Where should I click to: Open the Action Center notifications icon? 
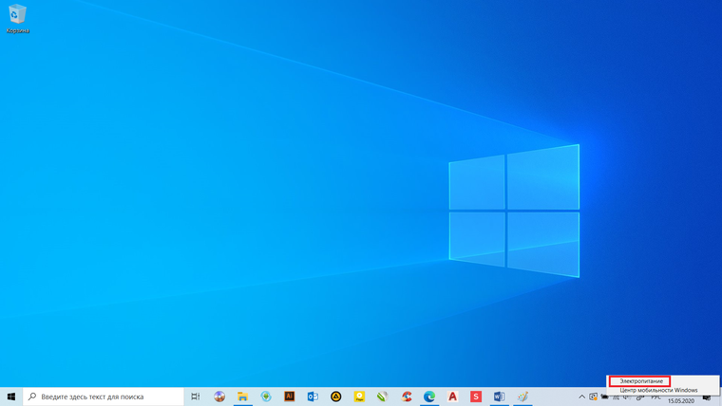point(707,397)
